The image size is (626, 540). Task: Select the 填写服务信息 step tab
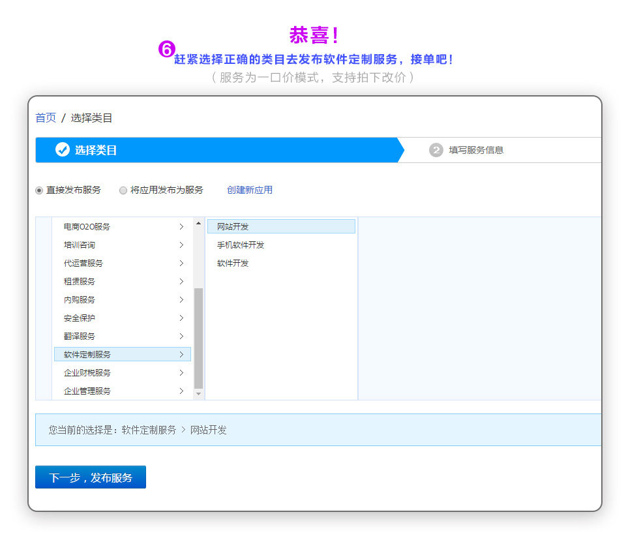476,150
